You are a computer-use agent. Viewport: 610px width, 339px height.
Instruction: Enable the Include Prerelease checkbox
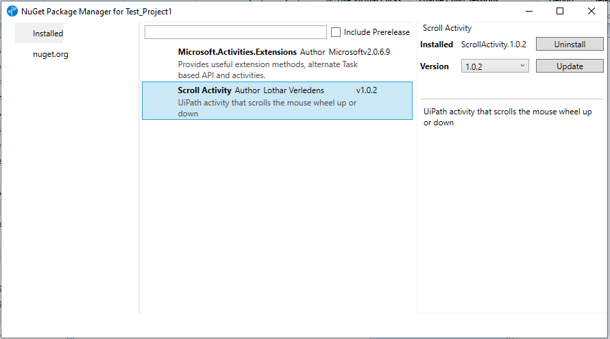tap(336, 32)
